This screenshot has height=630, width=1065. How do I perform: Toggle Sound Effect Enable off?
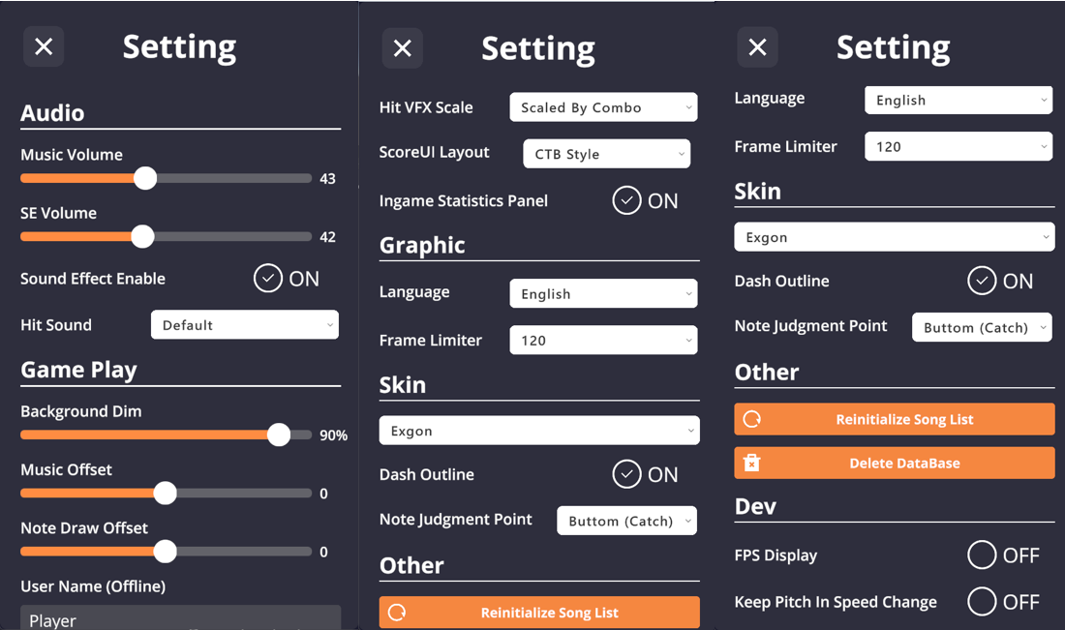(267, 278)
